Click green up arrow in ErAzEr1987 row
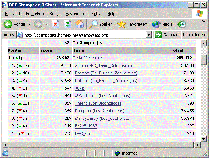 pyautogui.click(x=20, y=126)
